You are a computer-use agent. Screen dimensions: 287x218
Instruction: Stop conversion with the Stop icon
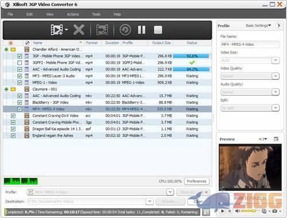click(158, 30)
